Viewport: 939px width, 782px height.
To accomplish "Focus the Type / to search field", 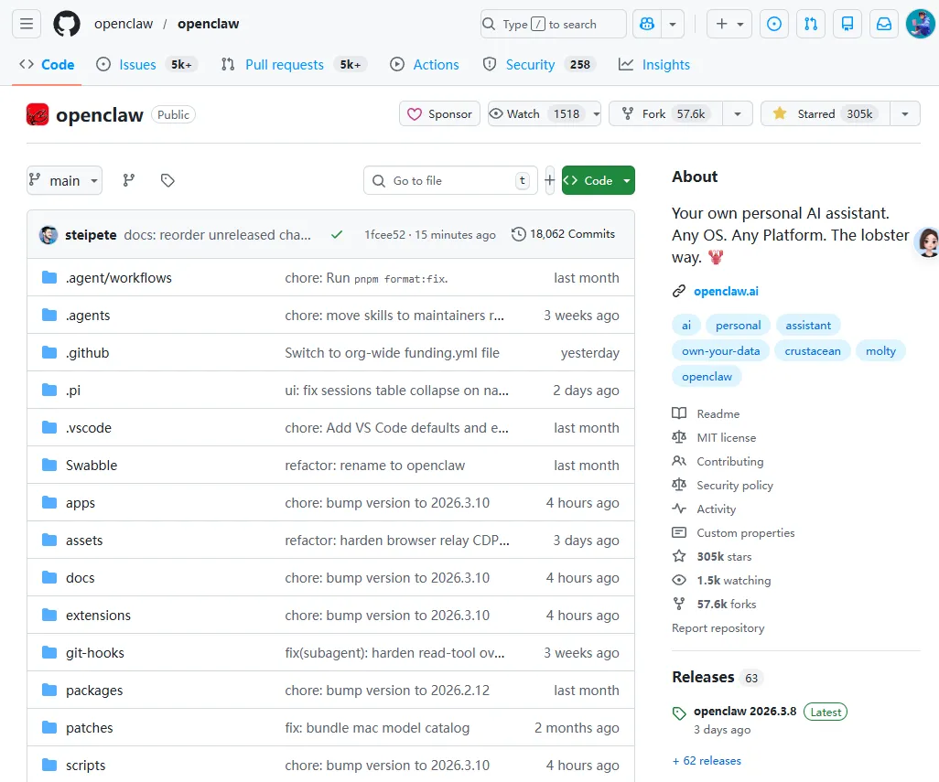I will [x=554, y=24].
